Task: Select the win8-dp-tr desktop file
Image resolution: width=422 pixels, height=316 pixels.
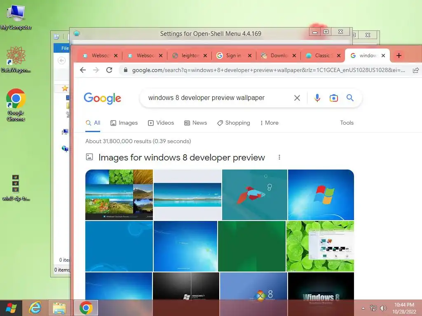Action: (16, 188)
